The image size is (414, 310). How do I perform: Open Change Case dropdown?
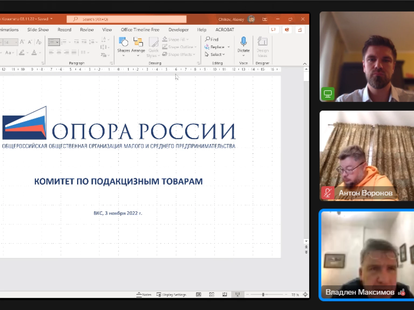click(9, 52)
